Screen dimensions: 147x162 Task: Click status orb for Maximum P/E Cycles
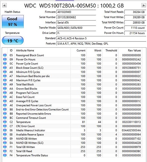pos(5,80)
